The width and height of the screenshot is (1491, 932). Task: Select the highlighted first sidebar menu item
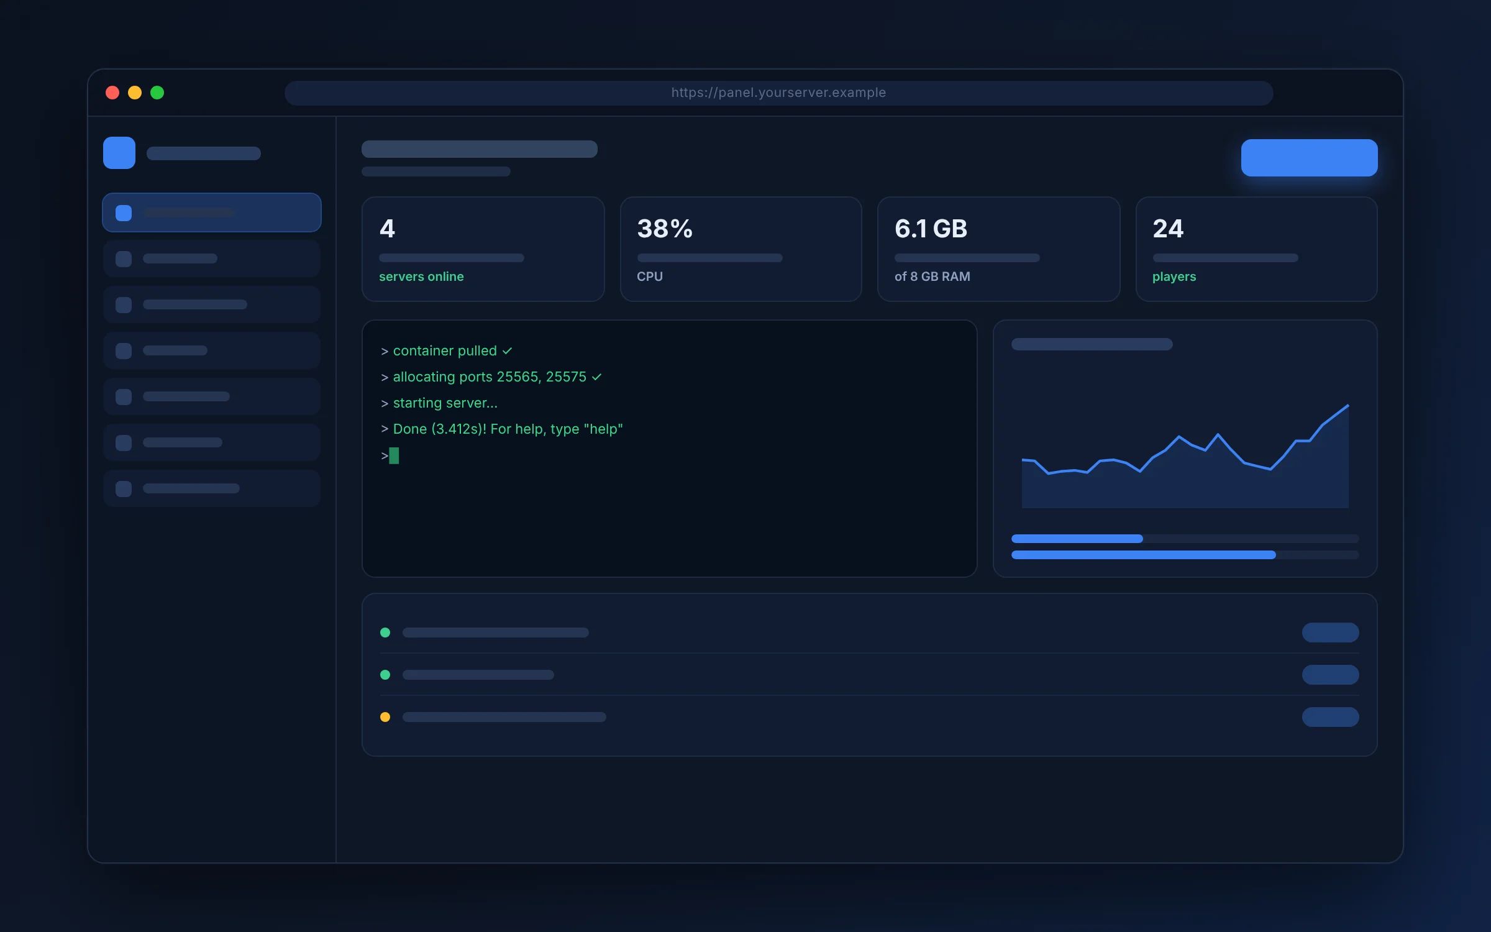point(212,212)
